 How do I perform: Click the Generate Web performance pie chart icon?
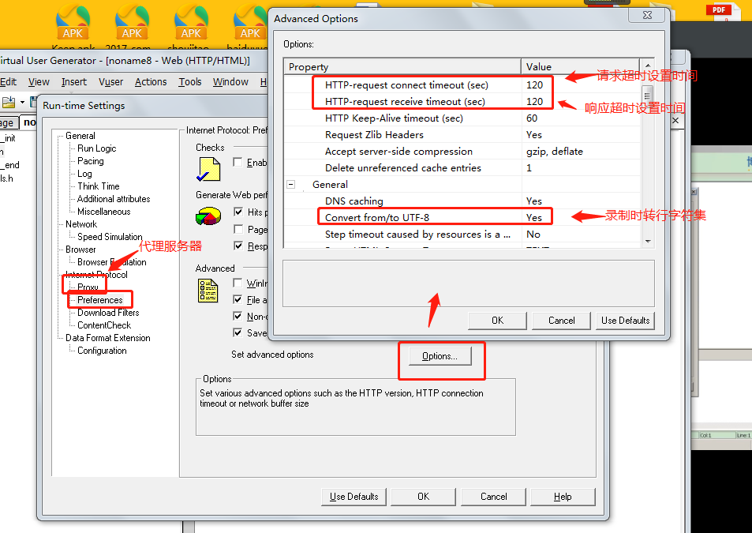click(x=208, y=216)
